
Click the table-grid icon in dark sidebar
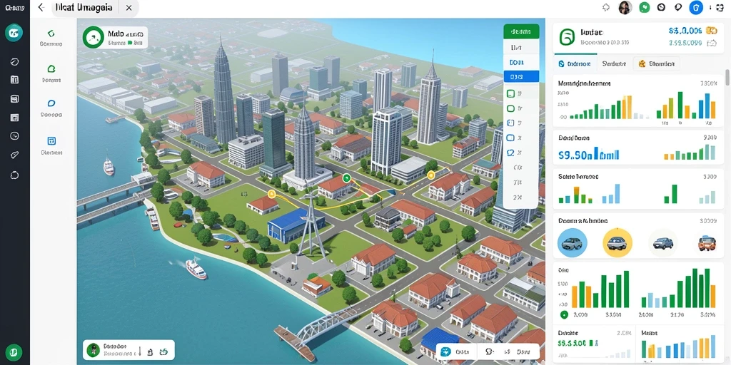(14, 80)
